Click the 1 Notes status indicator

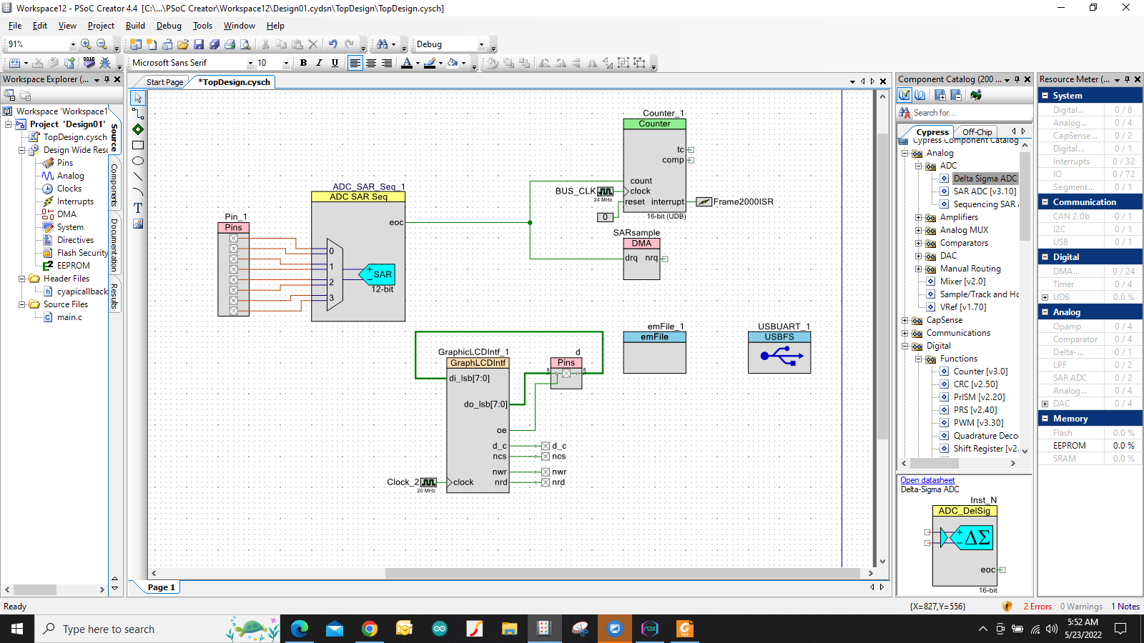(1125, 607)
